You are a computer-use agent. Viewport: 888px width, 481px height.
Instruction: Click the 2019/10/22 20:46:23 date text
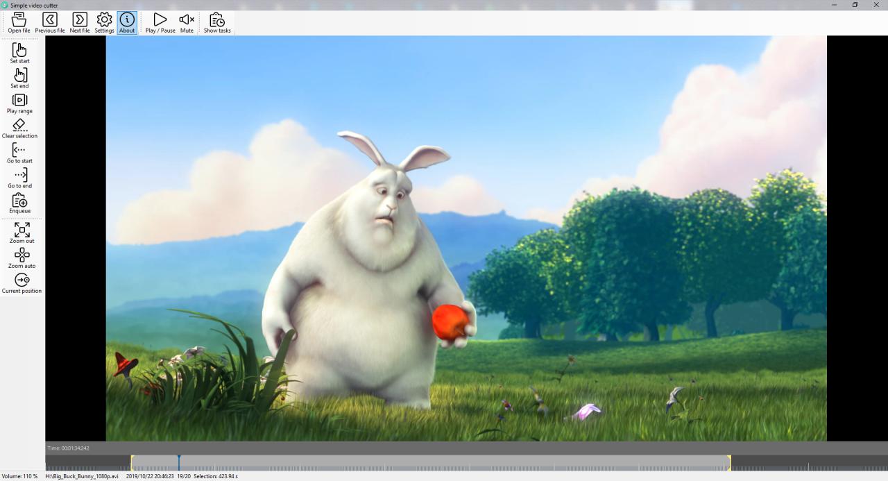150,476
